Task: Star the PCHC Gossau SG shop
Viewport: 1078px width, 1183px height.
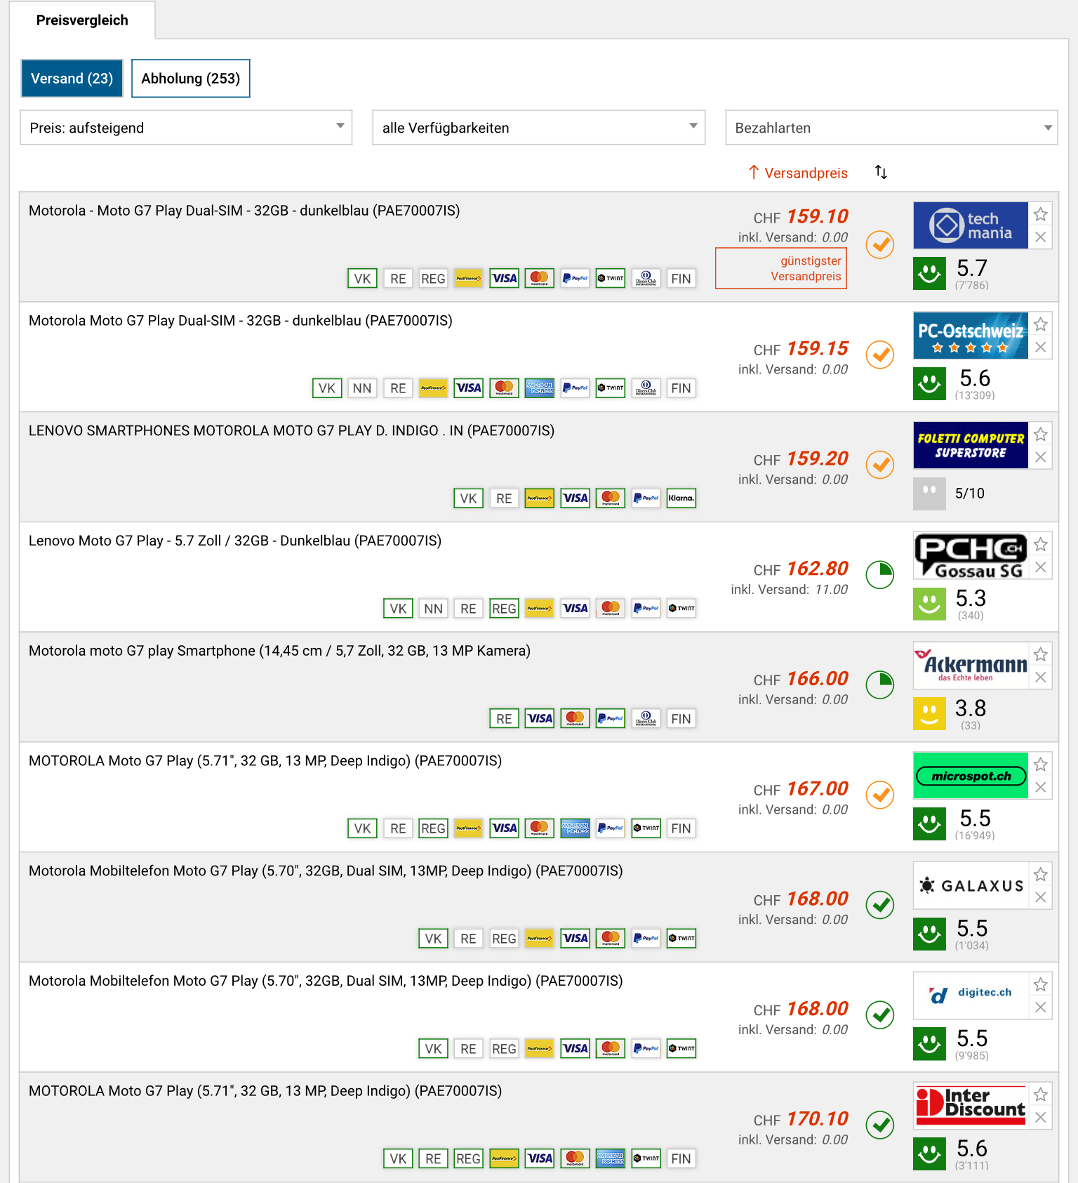Action: [1041, 544]
